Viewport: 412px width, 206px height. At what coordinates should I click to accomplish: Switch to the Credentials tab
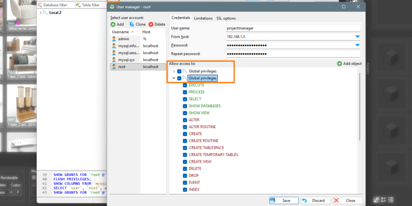[181, 18]
